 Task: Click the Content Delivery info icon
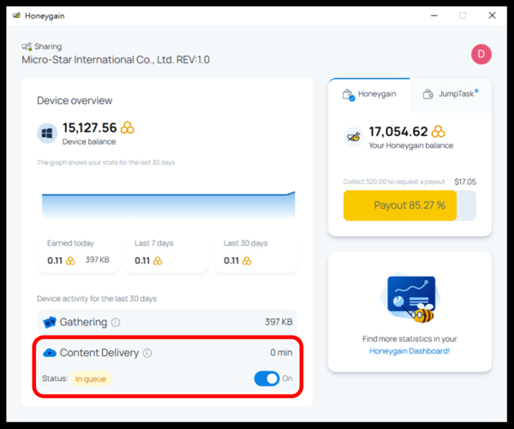pyautogui.click(x=147, y=353)
